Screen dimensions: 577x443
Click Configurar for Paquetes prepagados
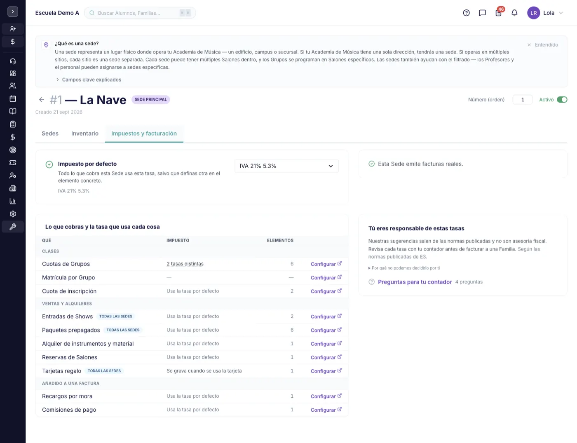[x=326, y=330]
